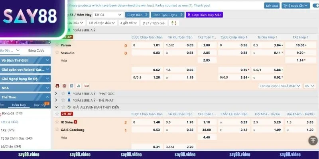Viewport: 319px width, 159px height.
Task: Open the Bảng Cược tab
Action: (x=36, y=50)
